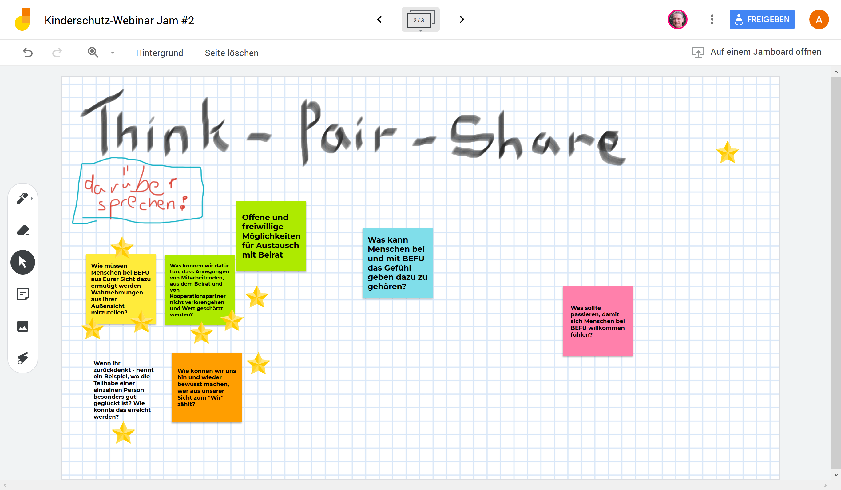Go to the next frame
This screenshot has height=490, width=841.
click(462, 20)
